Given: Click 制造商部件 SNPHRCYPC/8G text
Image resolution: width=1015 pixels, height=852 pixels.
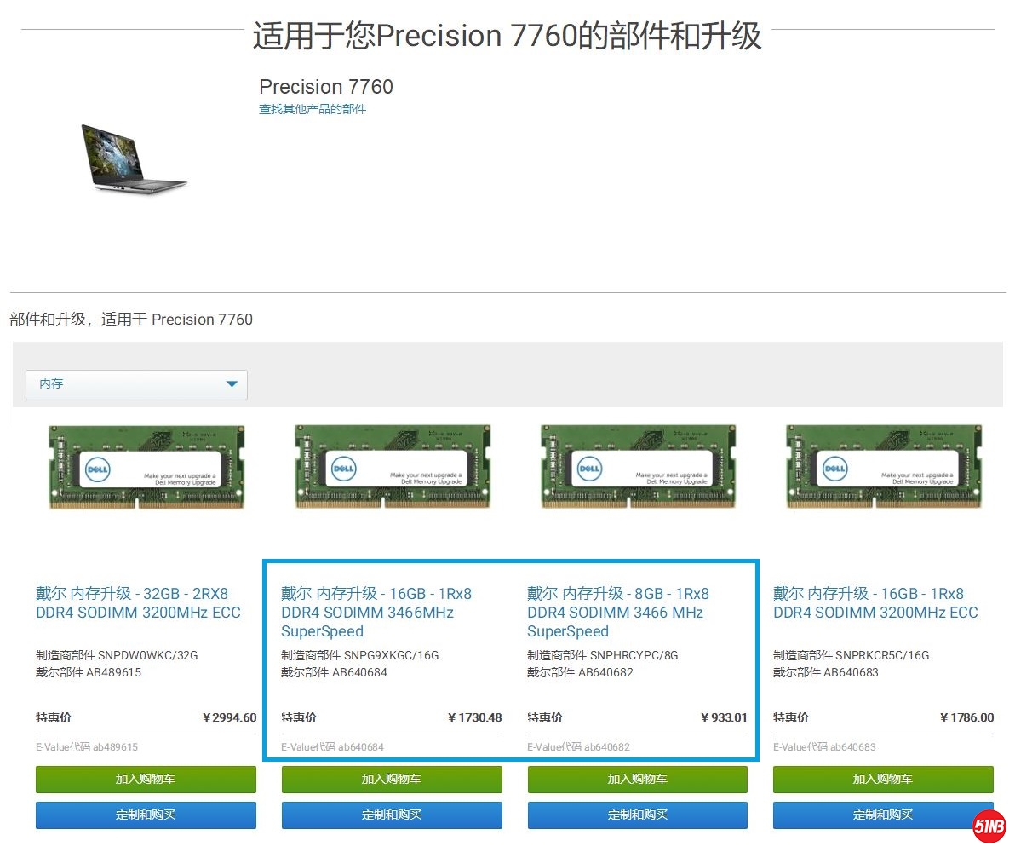Looking at the screenshot, I should tap(603, 655).
